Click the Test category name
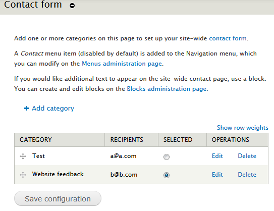This screenshot has width=274, height=211. click(39, 156)
